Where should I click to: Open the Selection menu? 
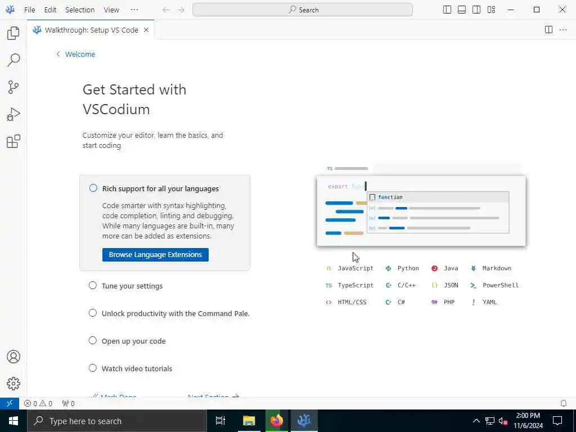point(80,10)
